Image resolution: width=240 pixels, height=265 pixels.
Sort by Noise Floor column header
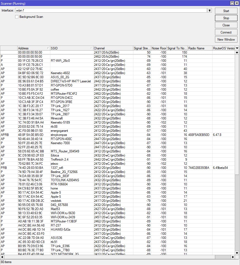(x=159, y=48)
